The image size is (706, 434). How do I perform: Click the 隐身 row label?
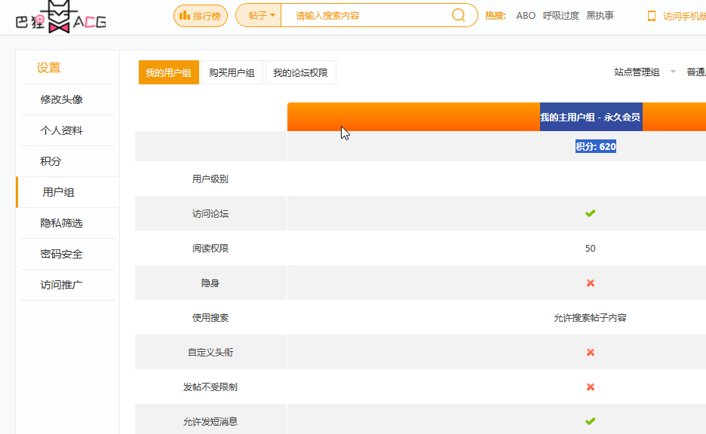tap(210, 283)
